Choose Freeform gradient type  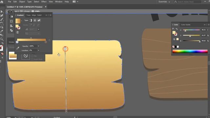39,20
